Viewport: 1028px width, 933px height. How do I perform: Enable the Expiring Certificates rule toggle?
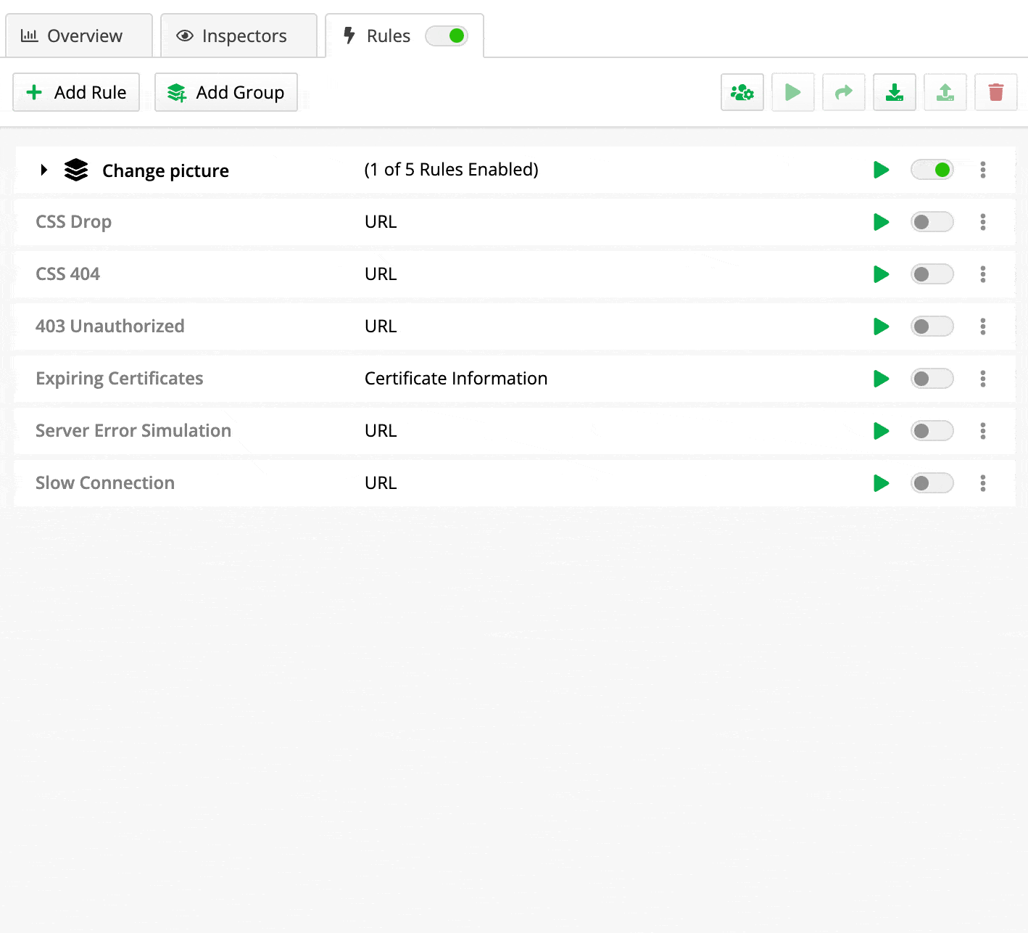coord(932,379)
